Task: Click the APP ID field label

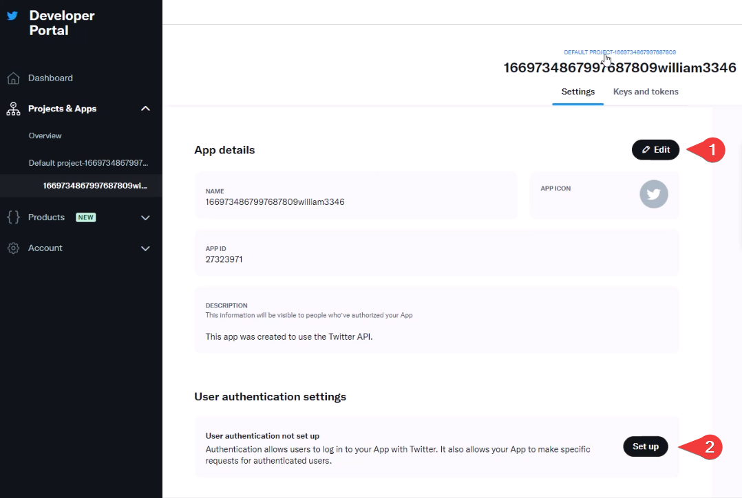Action: pyautogui.click(x=216, y=249)
